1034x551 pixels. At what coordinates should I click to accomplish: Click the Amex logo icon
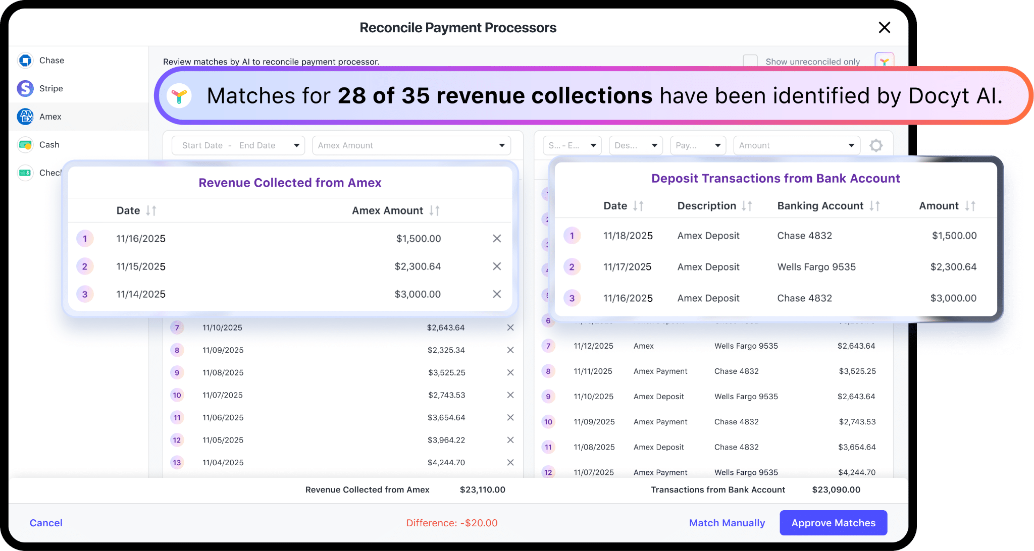click(25, 117)
